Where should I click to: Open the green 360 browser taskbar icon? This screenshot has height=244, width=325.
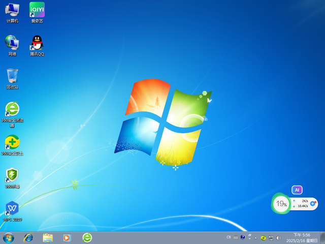87,237
